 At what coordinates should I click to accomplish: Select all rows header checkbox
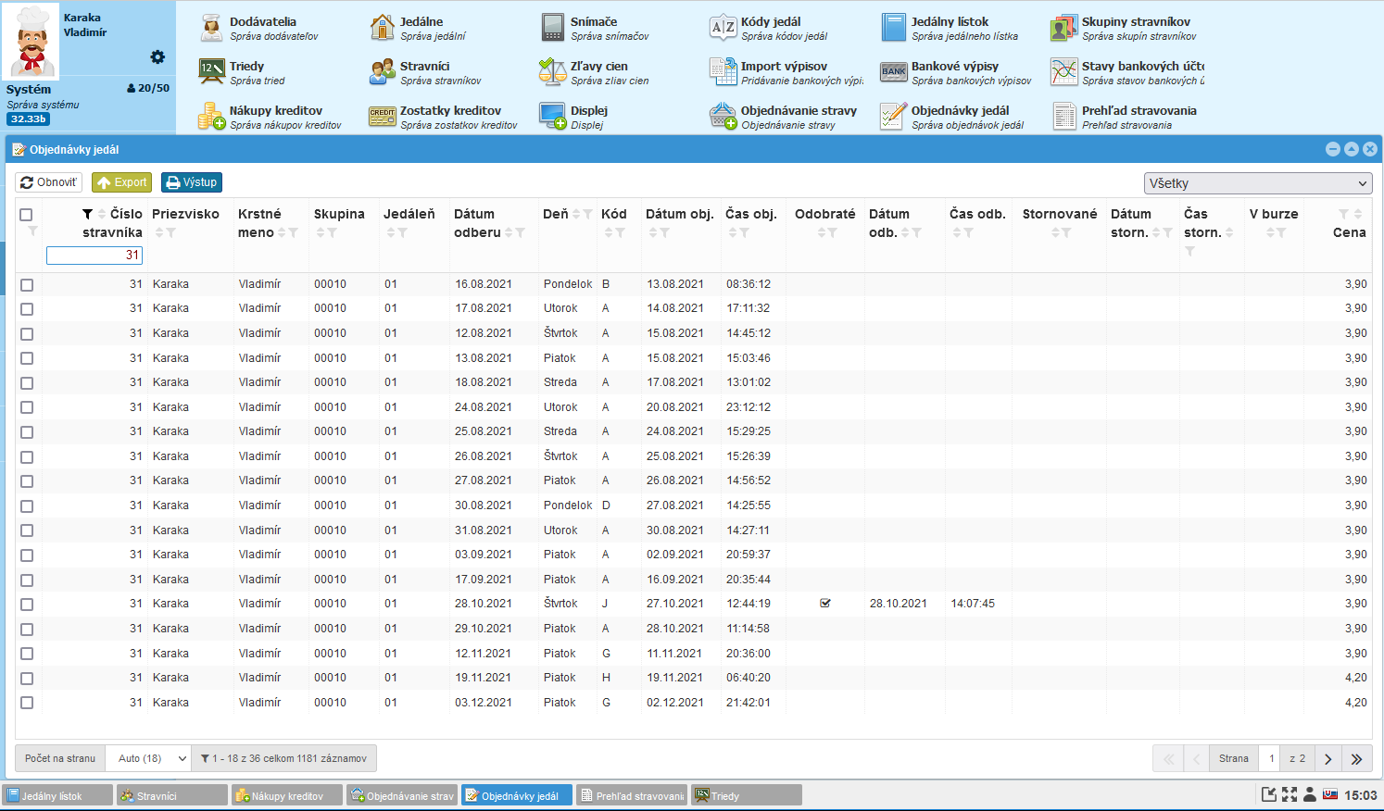pos(26,215)
